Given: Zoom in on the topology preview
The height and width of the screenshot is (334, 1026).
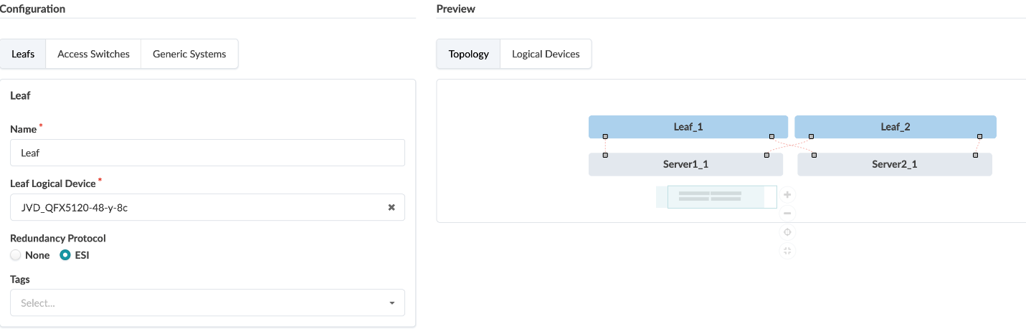Looking at the screenshot, I should pyautogui.click(x=787, y=195).
